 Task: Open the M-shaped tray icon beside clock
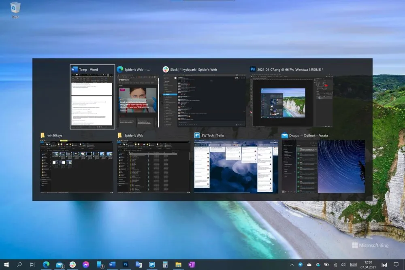[x=384, y=265]
